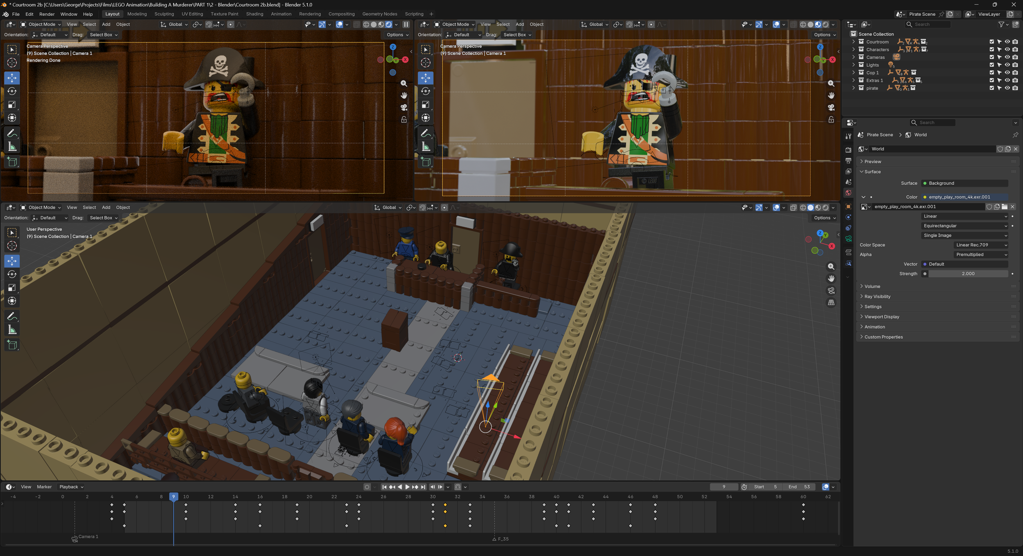Screen dimensions: 1023x556
Task: Pause the render preview in top-left viewport
Action: click(406, 25)
